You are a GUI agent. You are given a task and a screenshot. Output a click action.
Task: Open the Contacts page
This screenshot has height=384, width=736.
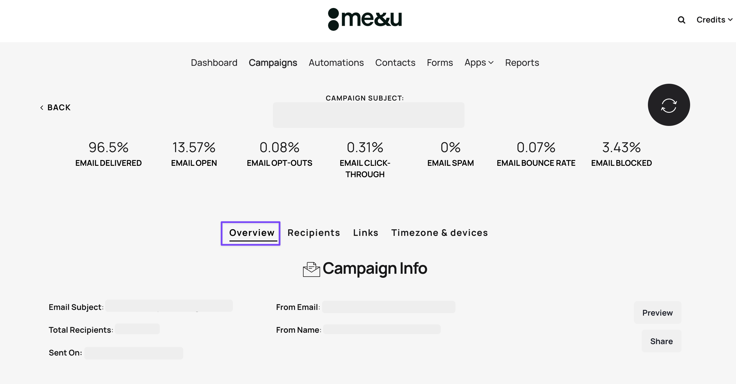pyautogui.click(x=395, y=62)
